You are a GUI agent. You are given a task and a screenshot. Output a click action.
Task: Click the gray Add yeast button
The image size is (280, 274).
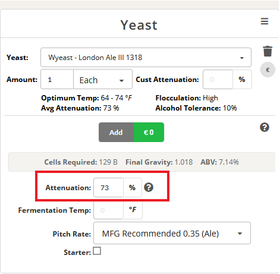click(x=116, y=132)
